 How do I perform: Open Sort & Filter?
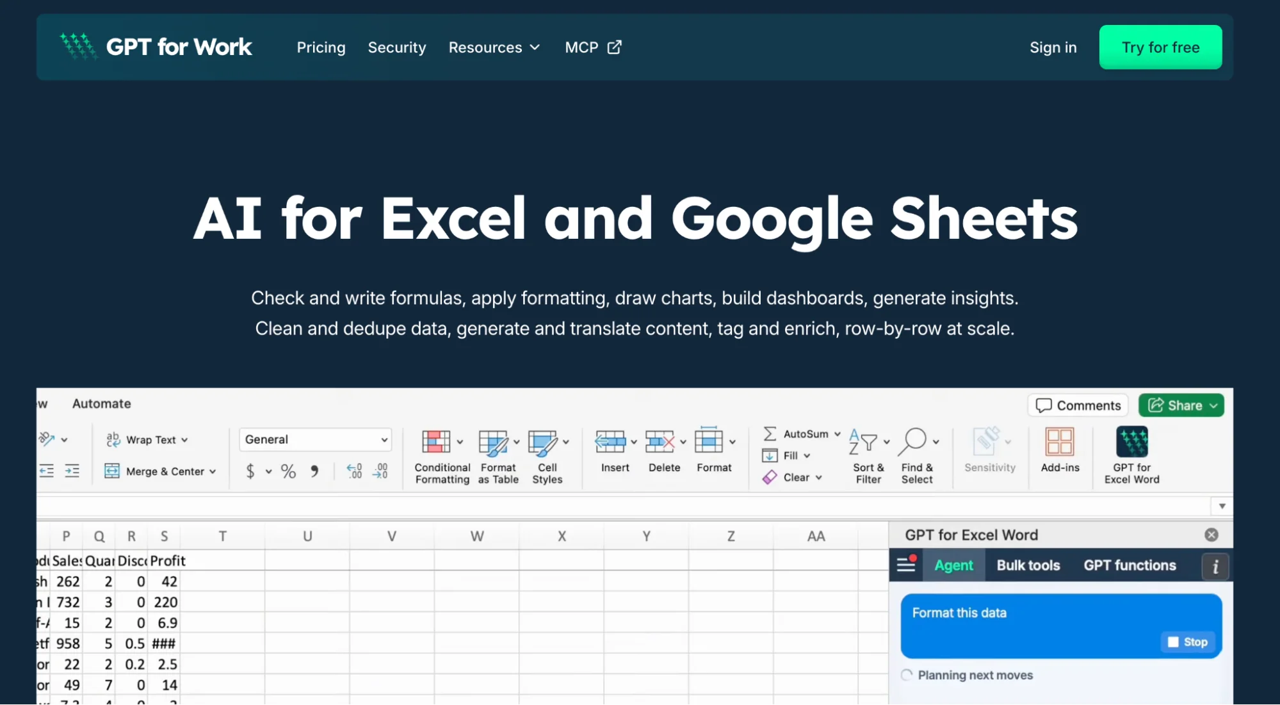(x=869, y=456)
